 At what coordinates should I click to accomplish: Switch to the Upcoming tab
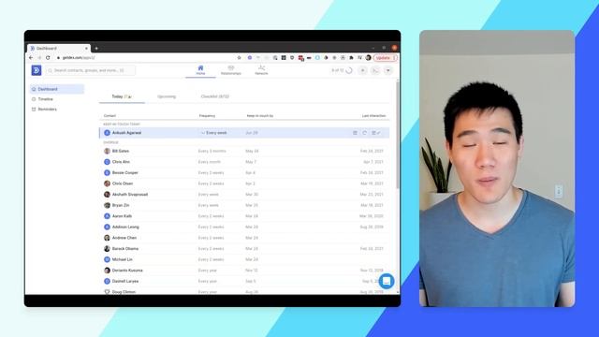(167, 96)
